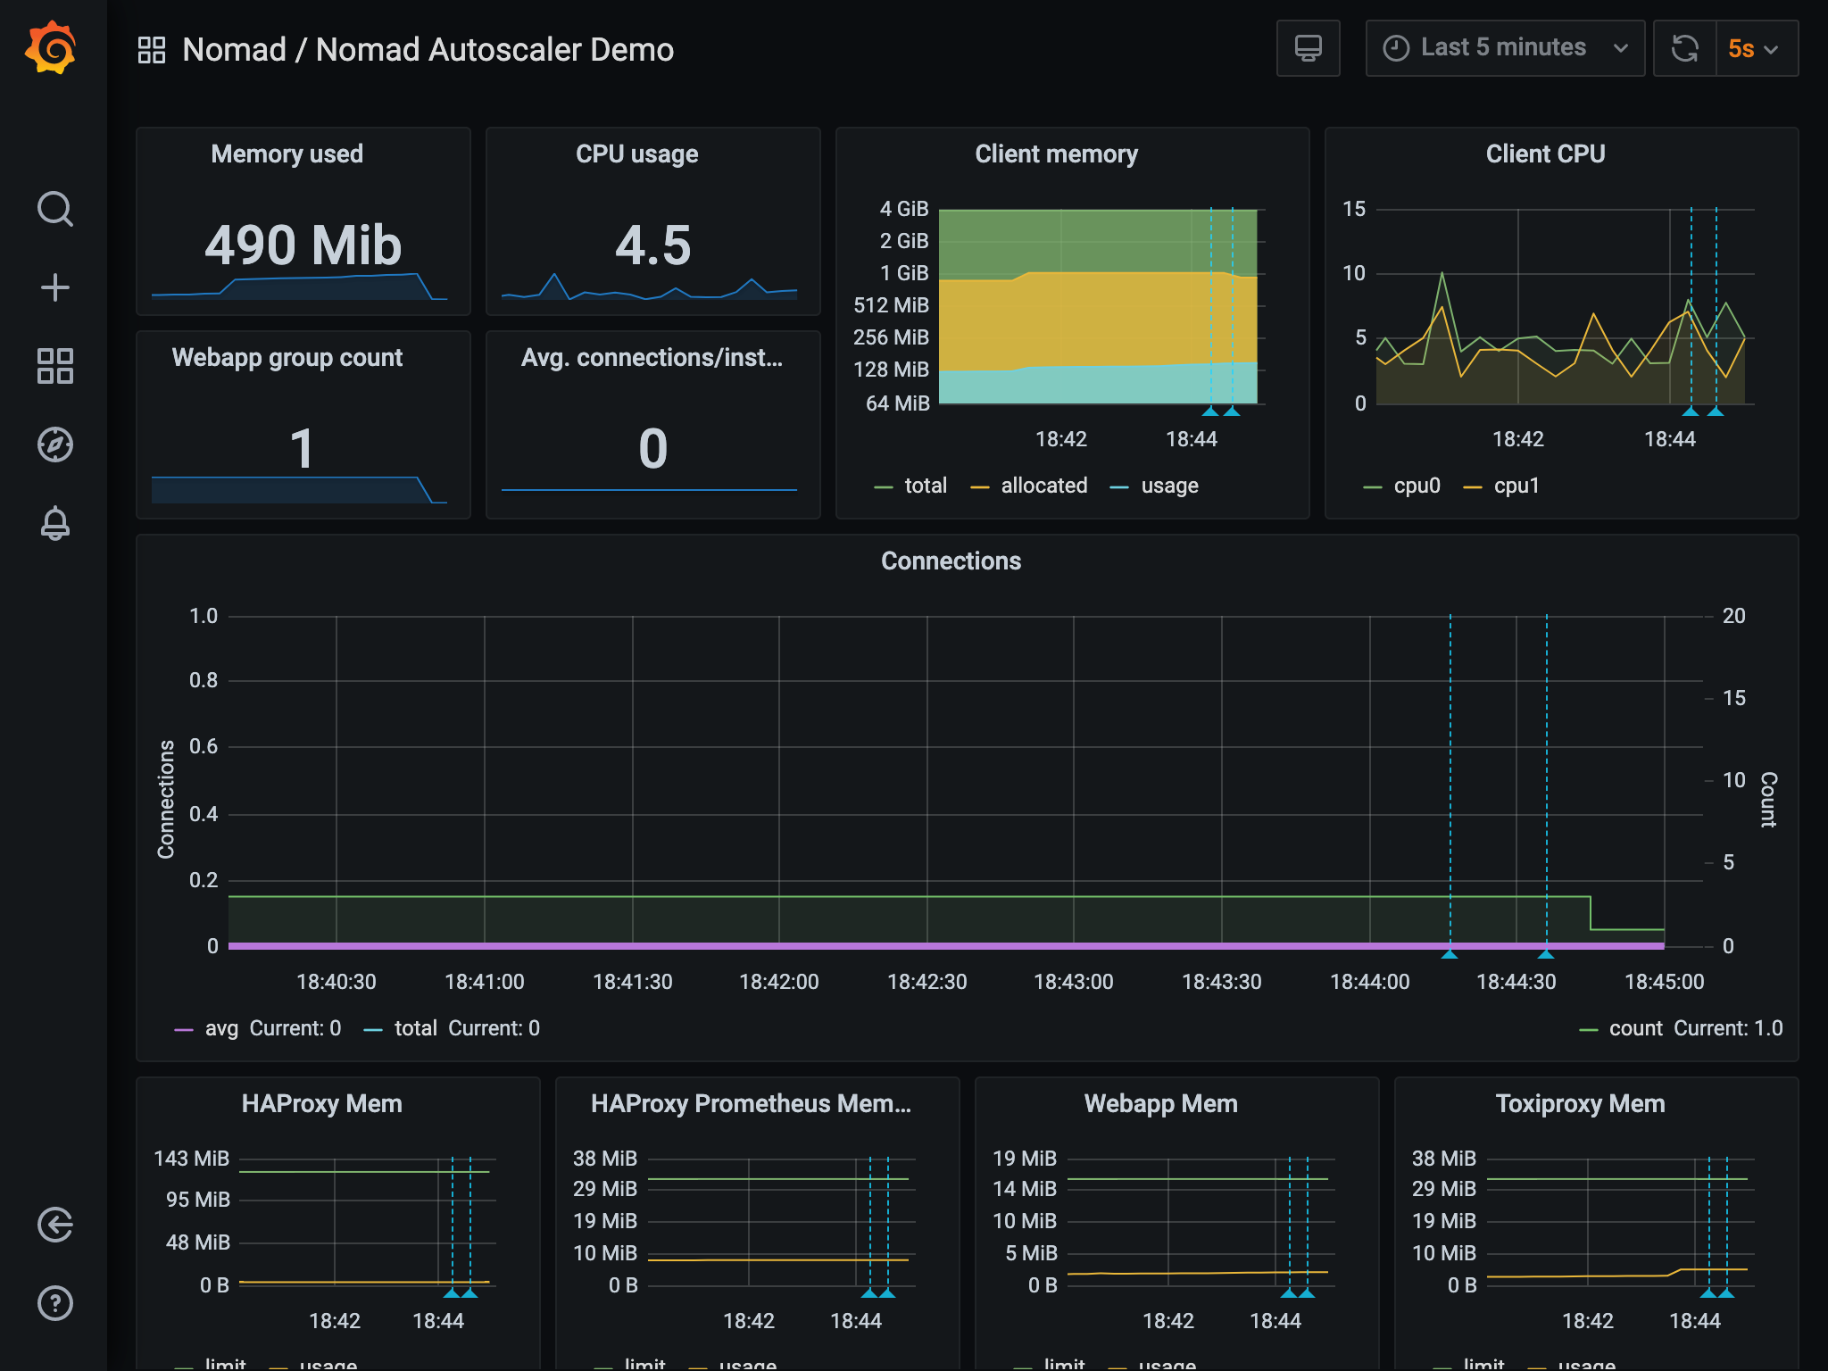Click the plus Create icon
1828x1371 pixels.
54,287
